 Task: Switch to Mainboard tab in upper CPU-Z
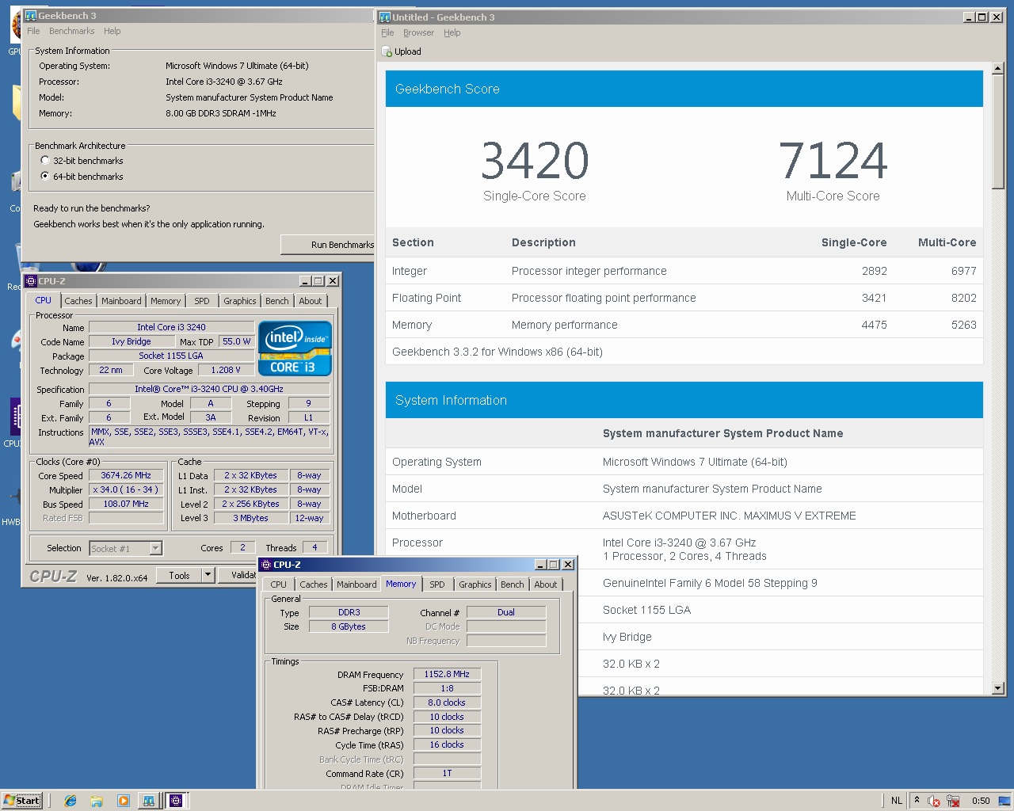(121, 301)
